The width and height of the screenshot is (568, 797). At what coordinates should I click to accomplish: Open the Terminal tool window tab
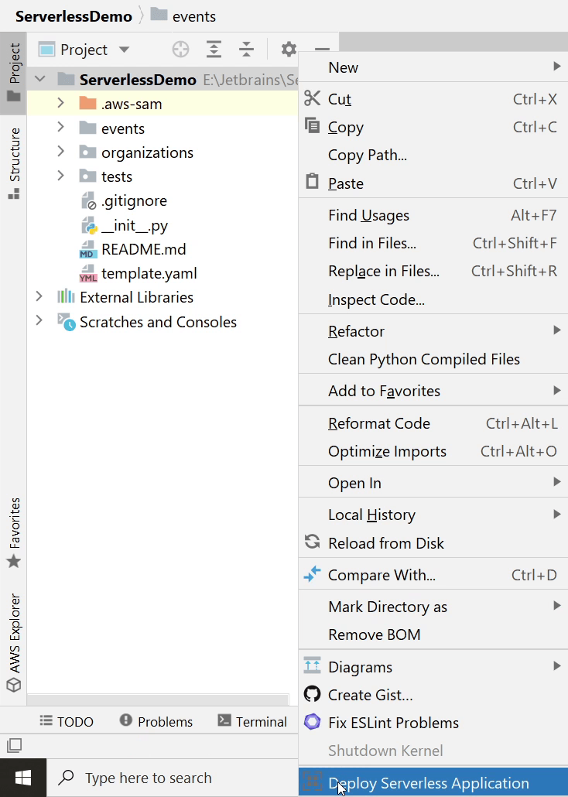(x=252, y=722)
